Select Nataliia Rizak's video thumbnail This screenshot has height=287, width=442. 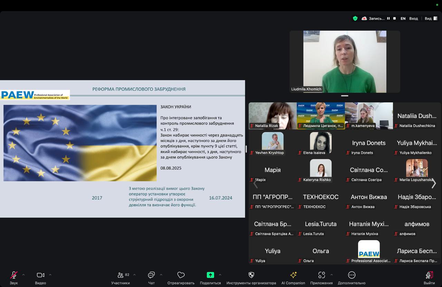[272, 116]
